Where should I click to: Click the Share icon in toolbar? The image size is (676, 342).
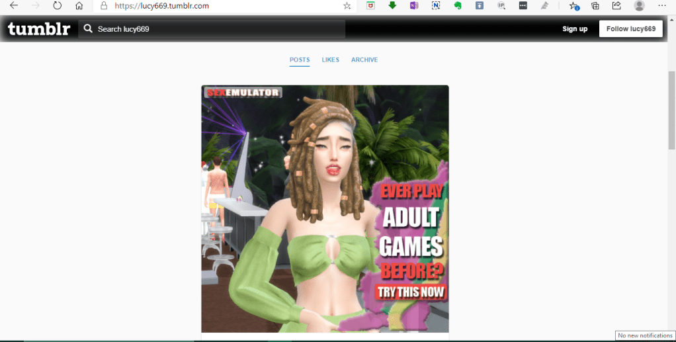pyautogui.click(x=616, y=6)
